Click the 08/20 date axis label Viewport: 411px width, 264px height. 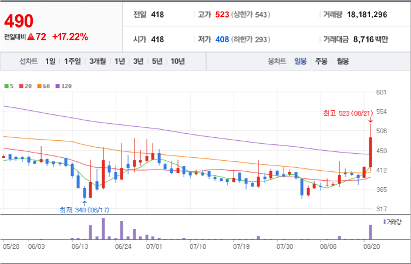[x=371, y=247]
